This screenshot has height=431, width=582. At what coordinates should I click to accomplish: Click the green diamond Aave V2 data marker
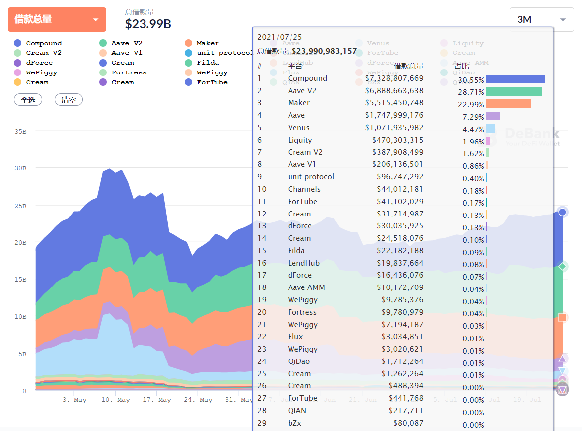click(562, 266)
